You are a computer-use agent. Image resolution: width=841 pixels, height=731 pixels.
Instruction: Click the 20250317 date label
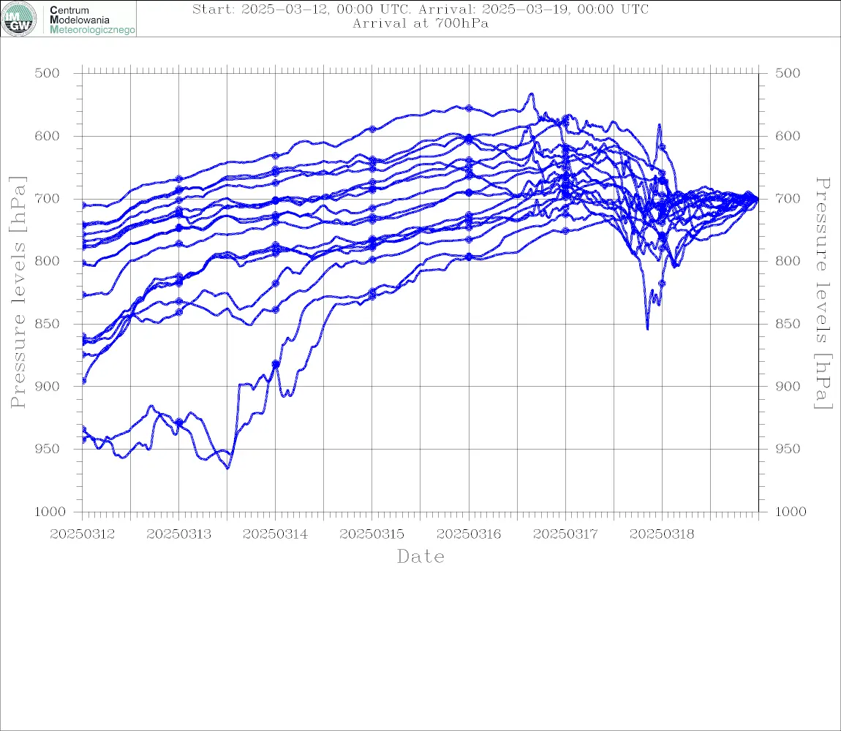tap(565, 534)
